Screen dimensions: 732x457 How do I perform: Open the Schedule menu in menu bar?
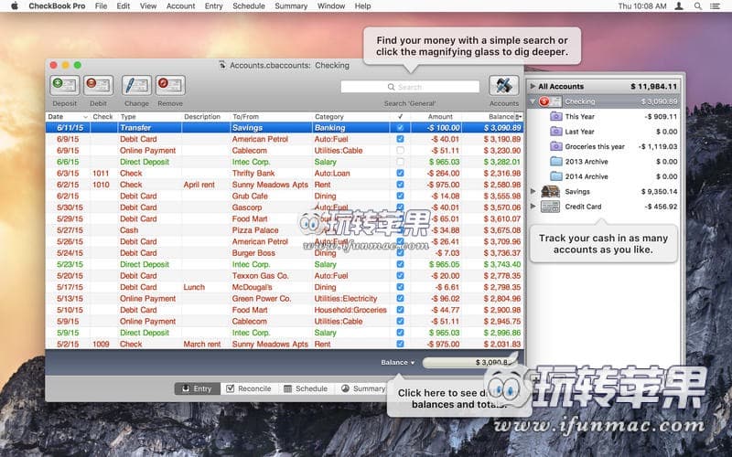point(249,6)
